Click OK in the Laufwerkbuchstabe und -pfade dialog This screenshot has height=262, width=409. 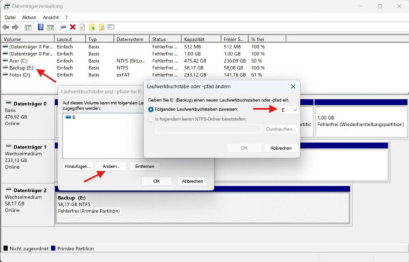point(157,181)
